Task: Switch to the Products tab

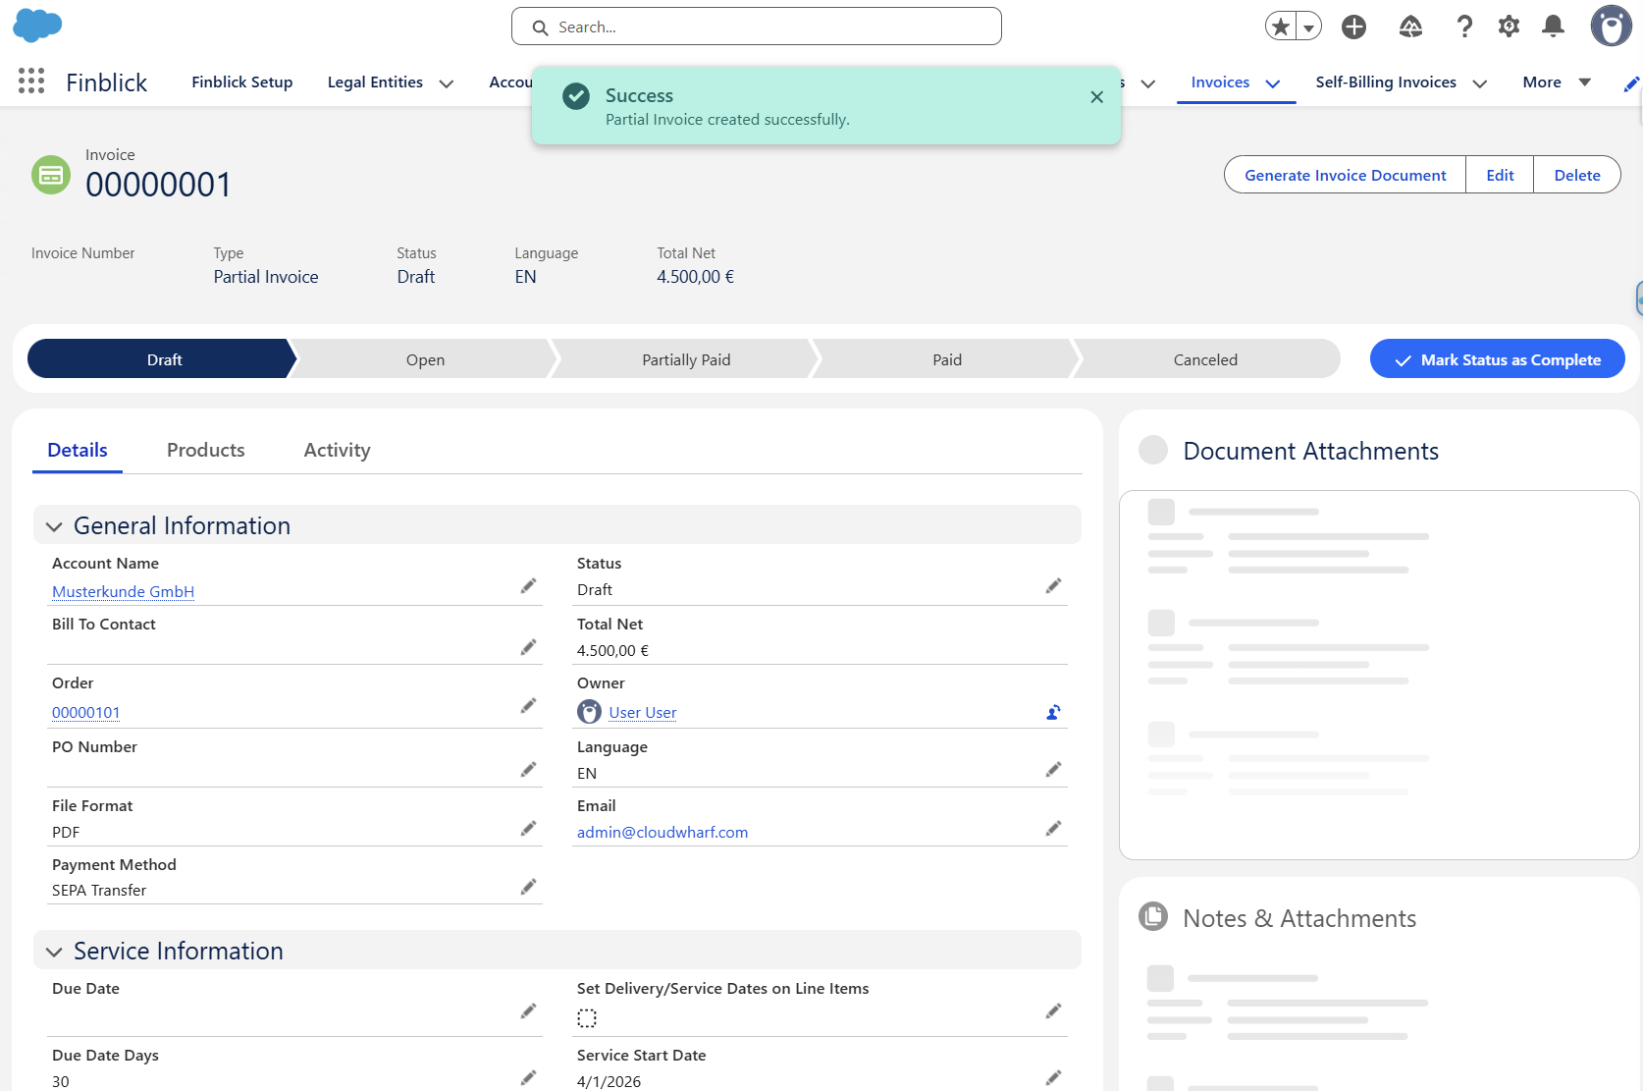Action: (206, 450)
